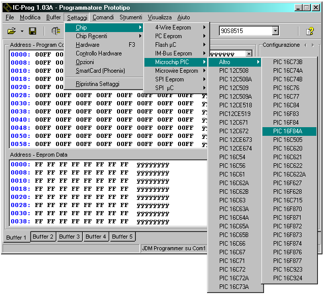The height and width of the screenshot is (294, 324).
Task: Choose PIC 16F84A from chip list
Action: click(289, 131)
